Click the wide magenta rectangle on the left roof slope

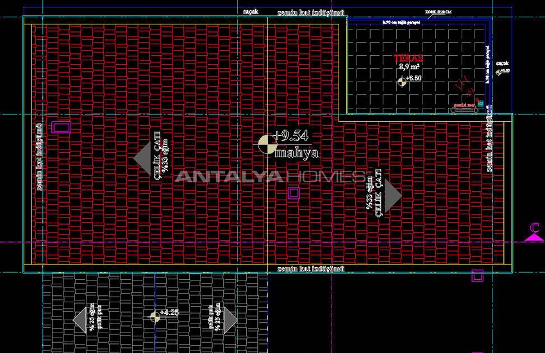coord(62,127)
